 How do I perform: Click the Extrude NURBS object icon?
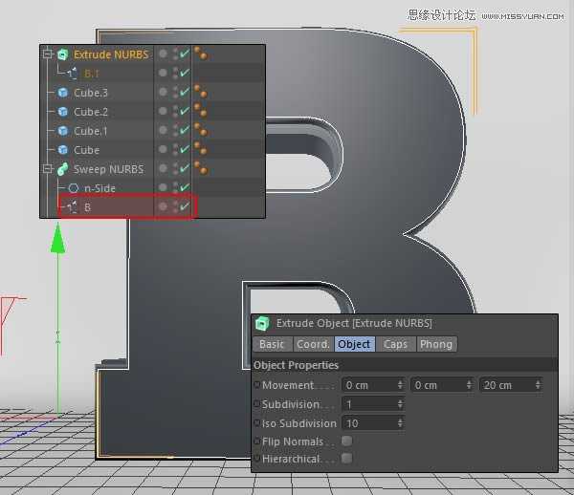63,54
